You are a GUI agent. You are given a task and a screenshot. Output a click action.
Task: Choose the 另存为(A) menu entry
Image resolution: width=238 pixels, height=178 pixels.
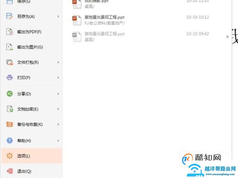32,16
